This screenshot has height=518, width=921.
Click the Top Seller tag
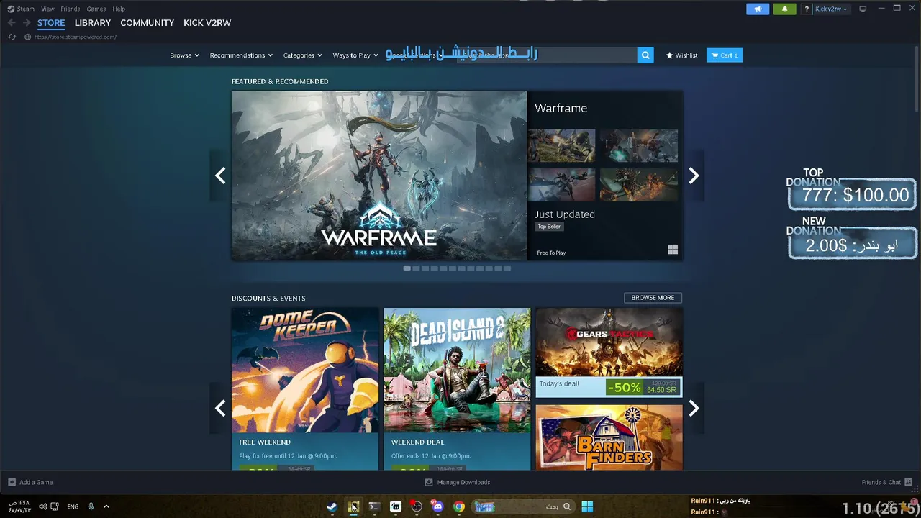click(x=549, y=227)
